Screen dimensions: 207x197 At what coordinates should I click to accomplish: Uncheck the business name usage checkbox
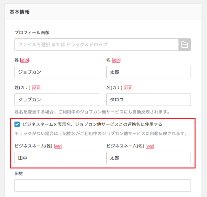(17, 124)
